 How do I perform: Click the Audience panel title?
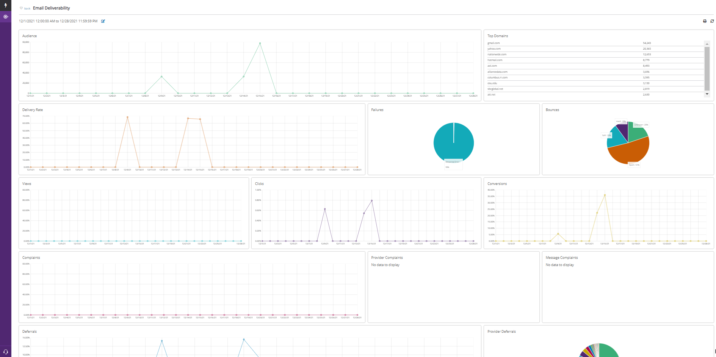coord(30,36)
